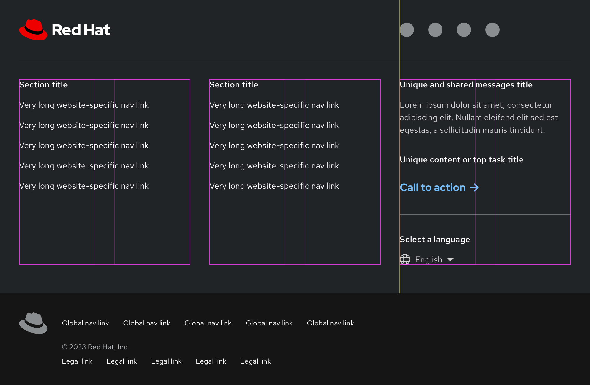Click the arrow icon next to Call to action
590x385 pixels.
[x=475, y=187]
